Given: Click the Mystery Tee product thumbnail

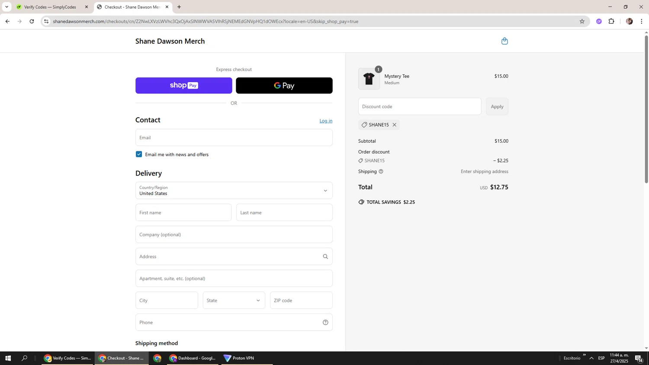Looking at the screenshot, I should [369, 79].
